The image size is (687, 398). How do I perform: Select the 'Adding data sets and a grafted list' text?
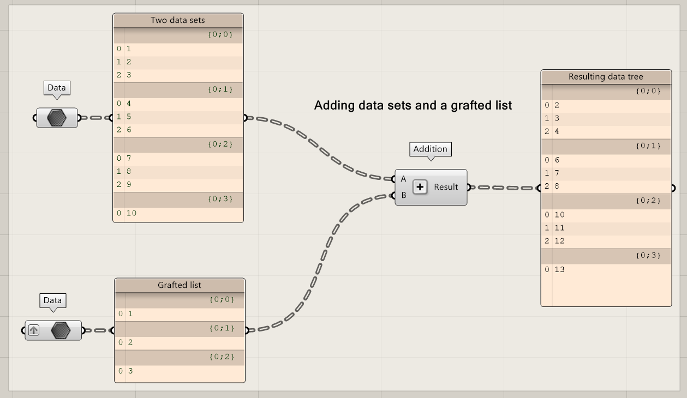point(413,106)
